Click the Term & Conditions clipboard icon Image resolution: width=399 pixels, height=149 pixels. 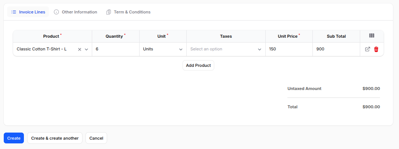[108, 12]
